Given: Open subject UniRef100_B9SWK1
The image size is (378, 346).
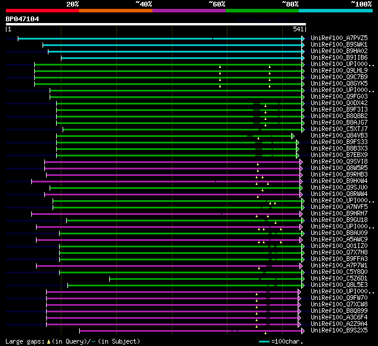Looking at the screenshot, I should 339,44.
